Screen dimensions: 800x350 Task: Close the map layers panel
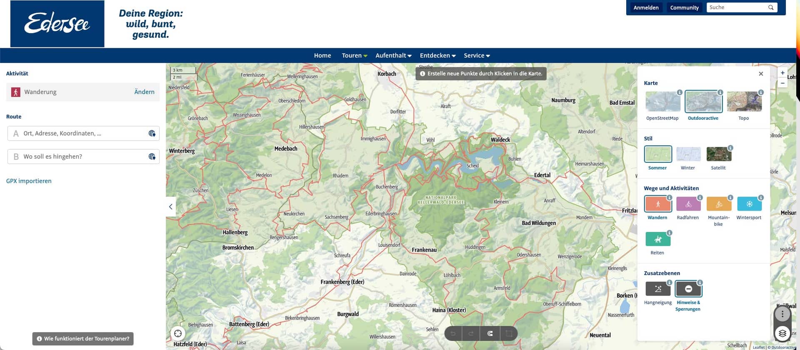click(x=761, y=74)
